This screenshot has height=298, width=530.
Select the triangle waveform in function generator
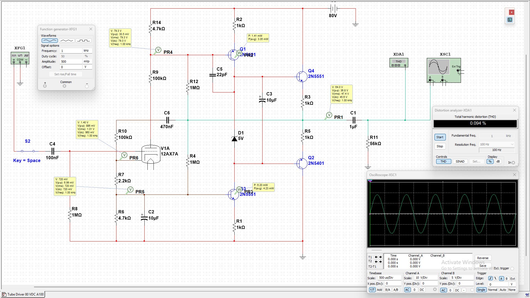coord(67,41)
